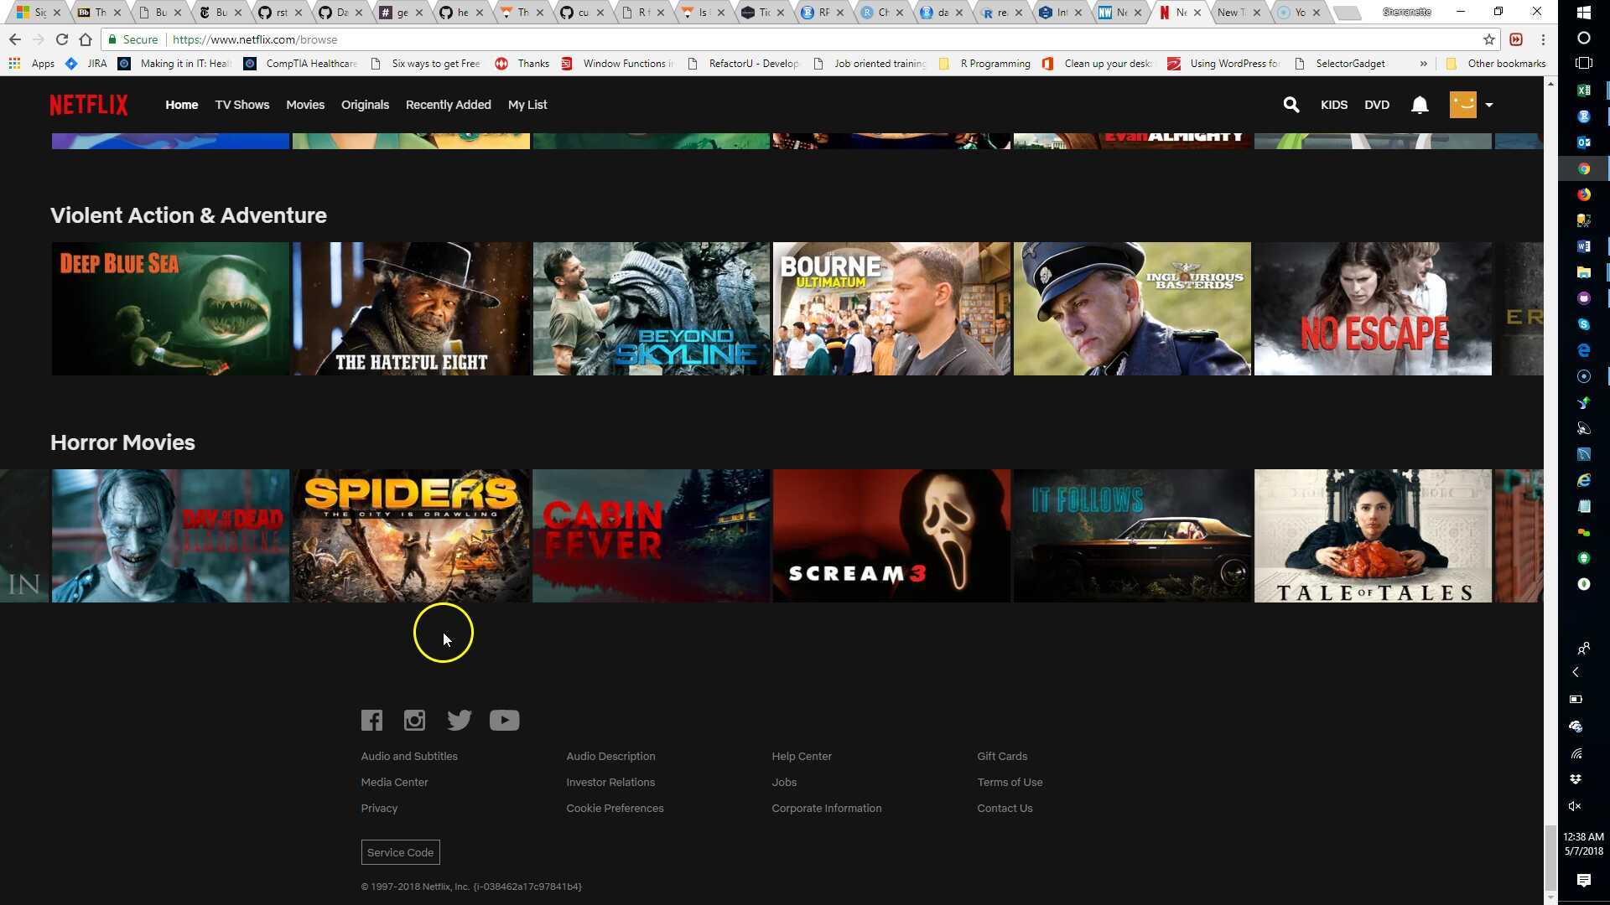Open Netflix Instagram icon in footer
Screen dimensions: 1610x905
coord(414,721)
